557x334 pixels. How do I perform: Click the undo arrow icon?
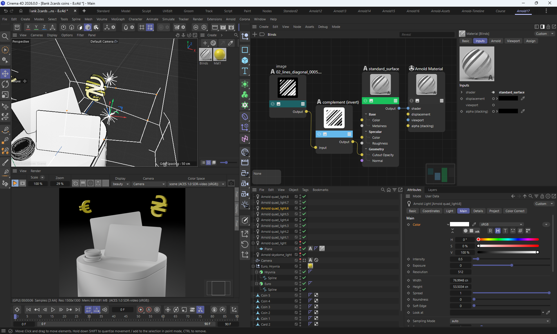[6, 11]
